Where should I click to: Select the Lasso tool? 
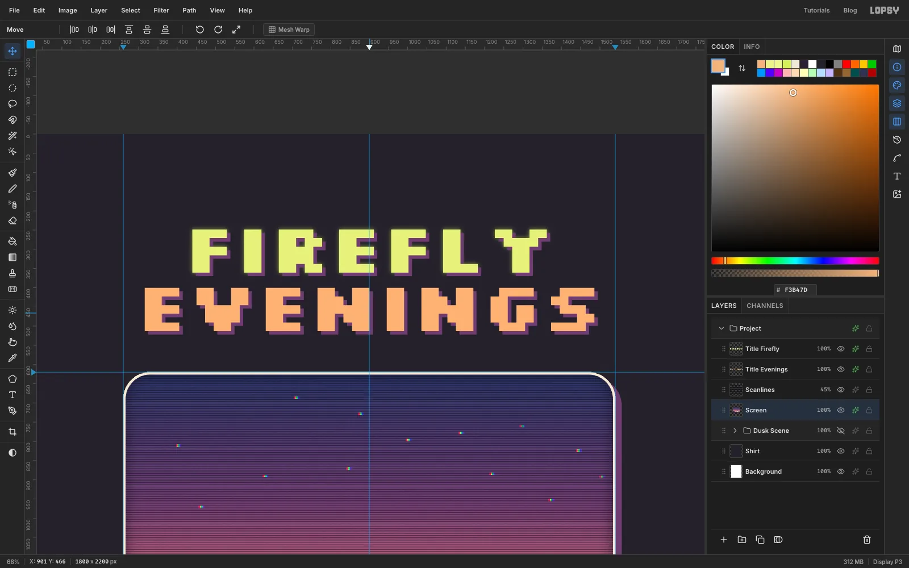[x=12, y=104]
